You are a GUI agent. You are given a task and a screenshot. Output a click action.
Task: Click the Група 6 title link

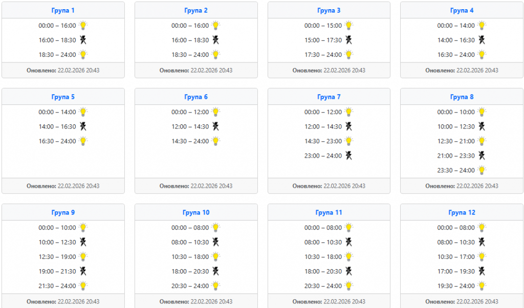point(196,97)
